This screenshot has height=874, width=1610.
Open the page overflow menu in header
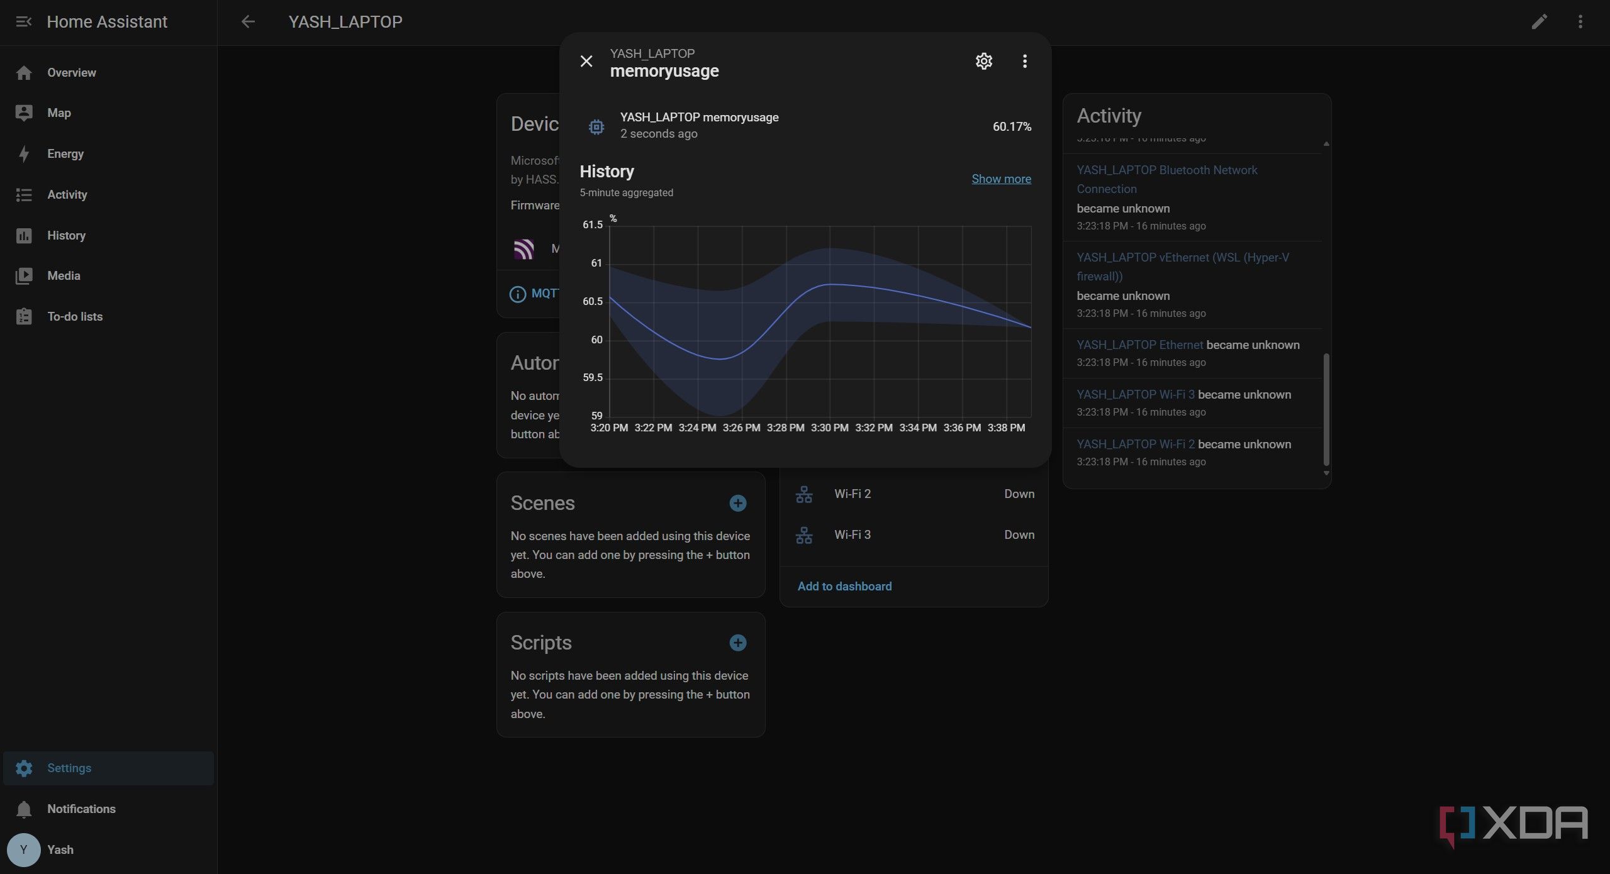coord(1580,22)
